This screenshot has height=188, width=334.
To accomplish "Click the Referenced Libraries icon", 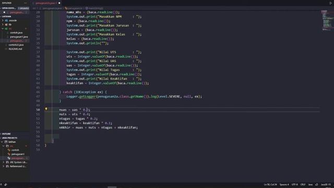I will click(x=7, y=166).
